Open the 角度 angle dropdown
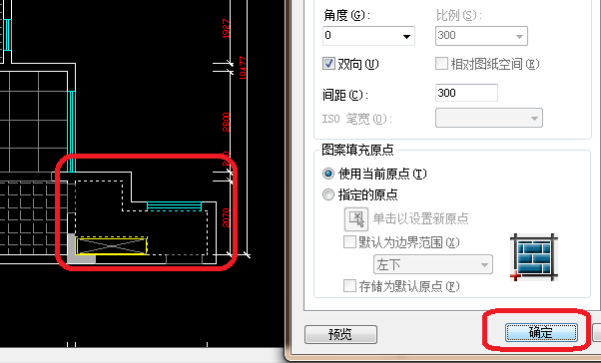Image resolution: width=601 pixels, height=363 pixels. (368, 36)
